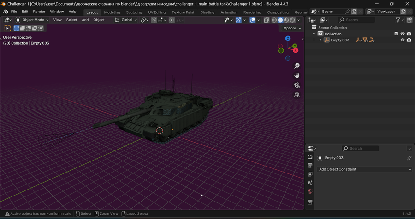Viewport: 415px width, 219px height.
Task: Click the blue Z axis gizmo ball
Action: 288,39
